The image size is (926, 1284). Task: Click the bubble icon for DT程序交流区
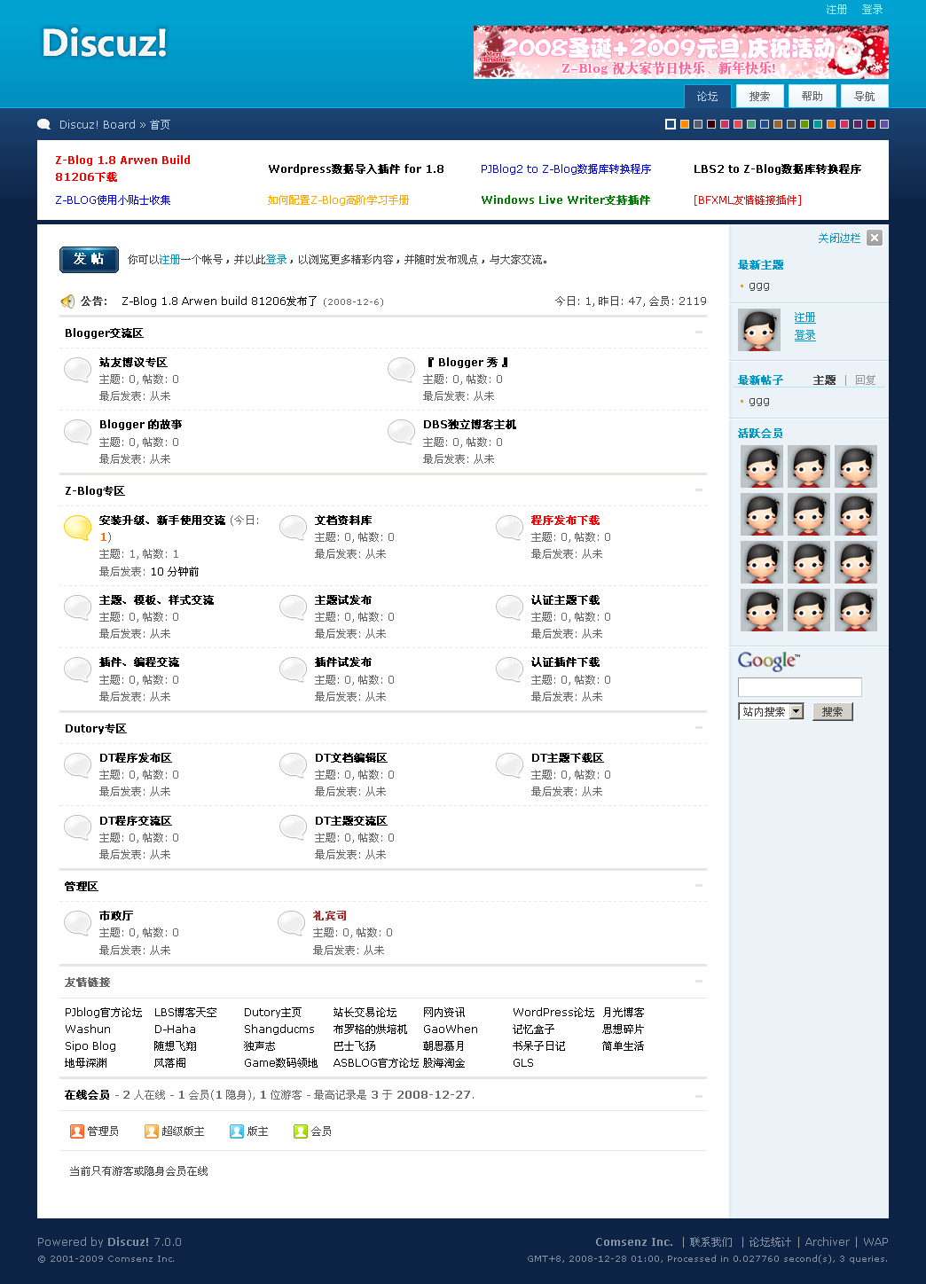pos(78,828)
